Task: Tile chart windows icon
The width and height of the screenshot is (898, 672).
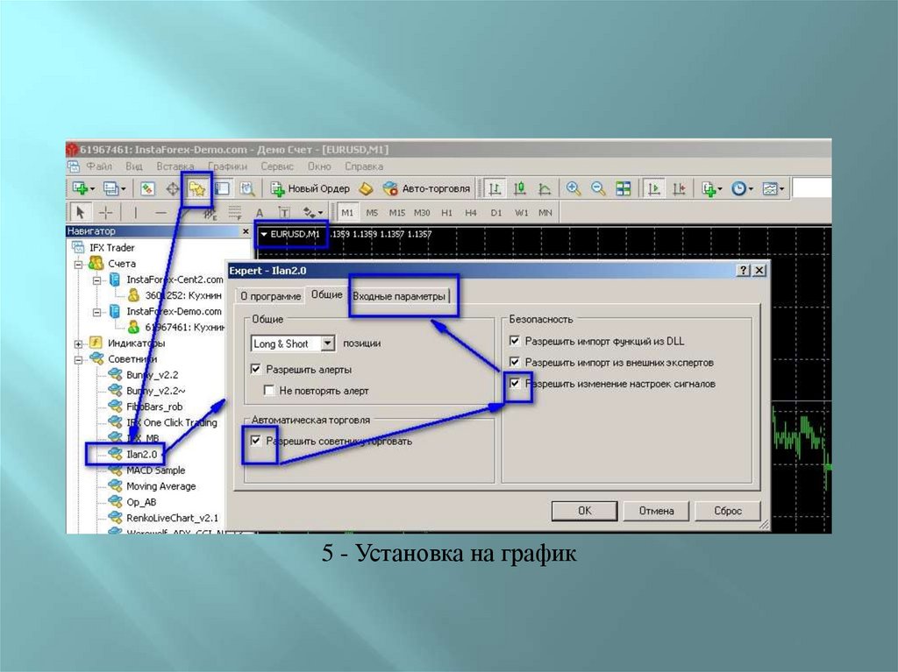Action: (624, 188)
